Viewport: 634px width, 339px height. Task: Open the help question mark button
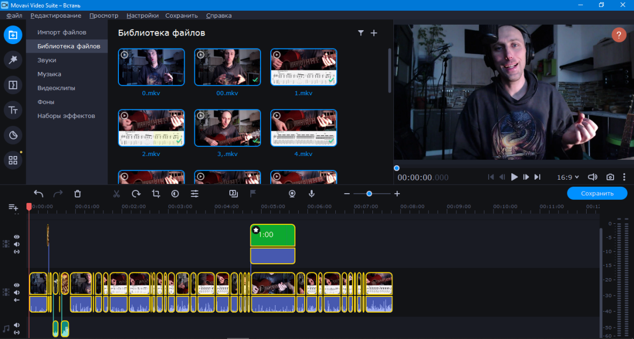pos(618,35)
